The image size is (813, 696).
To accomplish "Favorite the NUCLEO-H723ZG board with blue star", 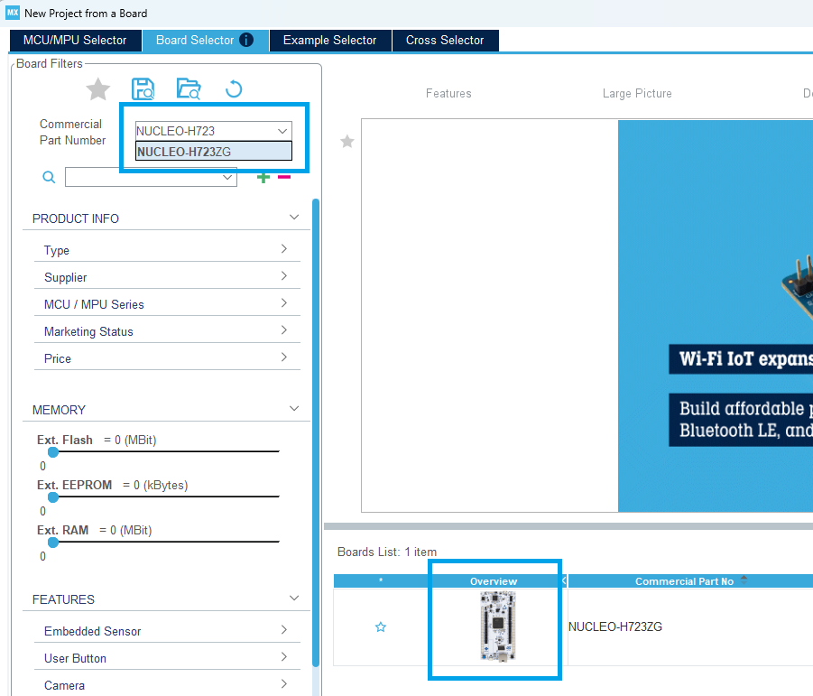I will [381, 627].
